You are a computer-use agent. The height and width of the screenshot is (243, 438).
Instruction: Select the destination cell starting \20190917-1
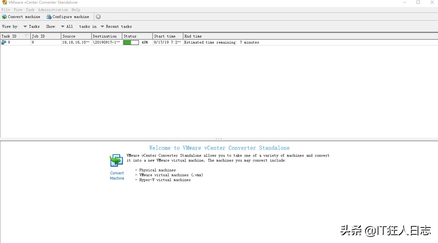click(x=107, y=43)
